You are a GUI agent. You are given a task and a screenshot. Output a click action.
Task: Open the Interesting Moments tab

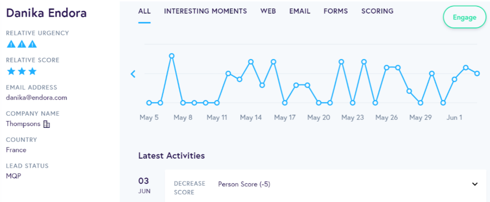[205, 11]
